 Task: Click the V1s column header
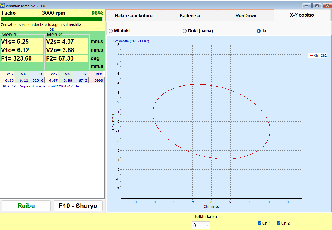[x=8, y=74]
